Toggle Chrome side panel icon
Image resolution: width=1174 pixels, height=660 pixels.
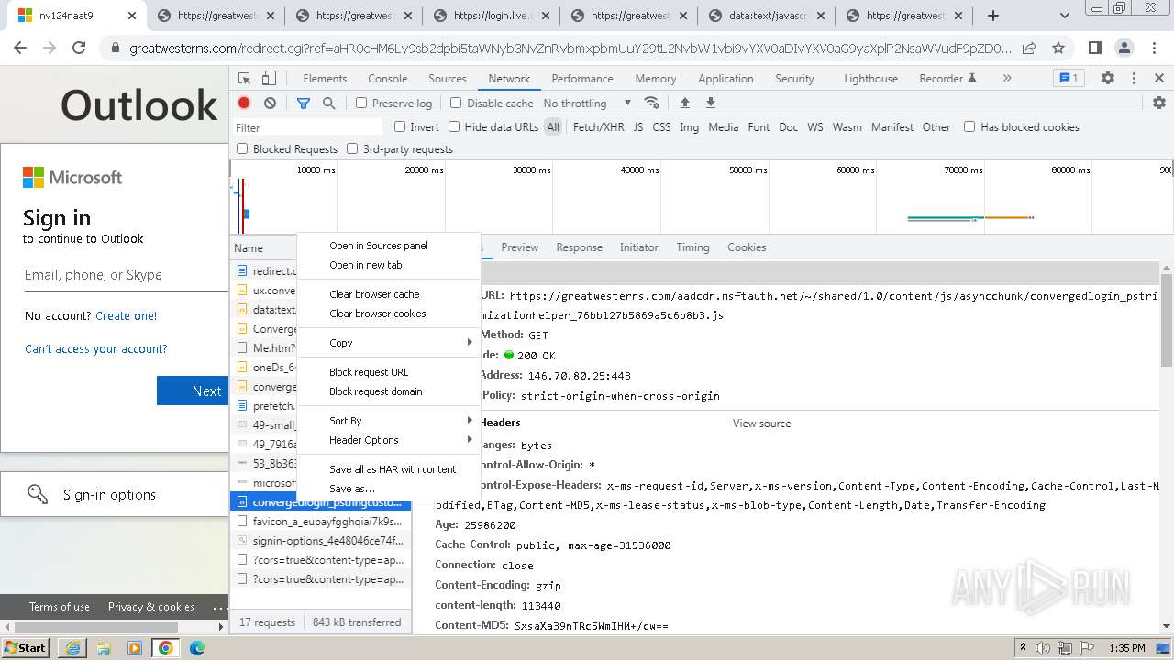point(1094,48)
